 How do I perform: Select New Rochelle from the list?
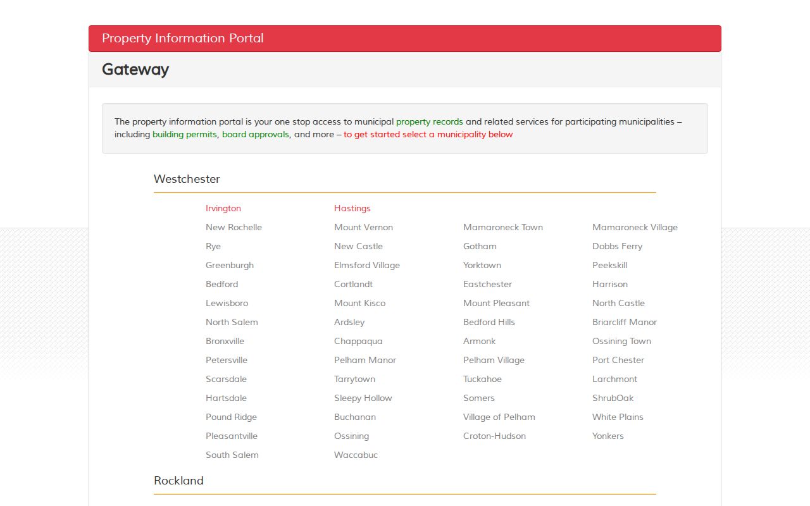click(234, 227)
